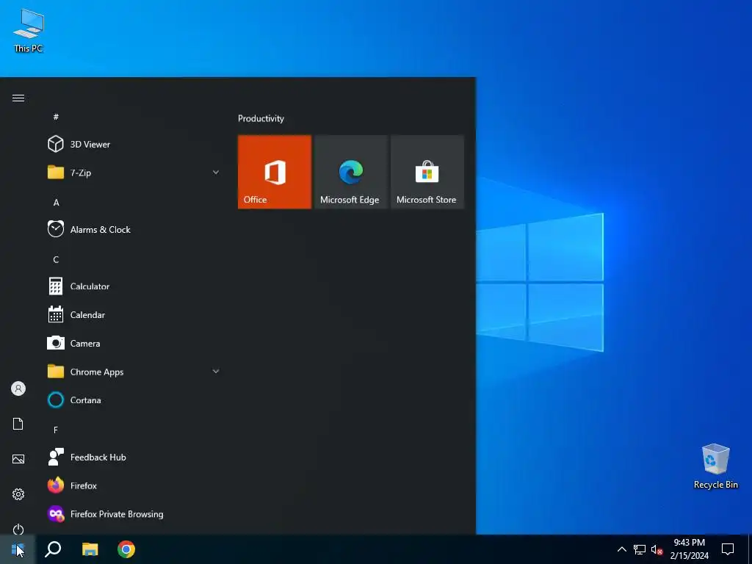
Task: Launch Cortana from the app list
Action: [134, 400]
